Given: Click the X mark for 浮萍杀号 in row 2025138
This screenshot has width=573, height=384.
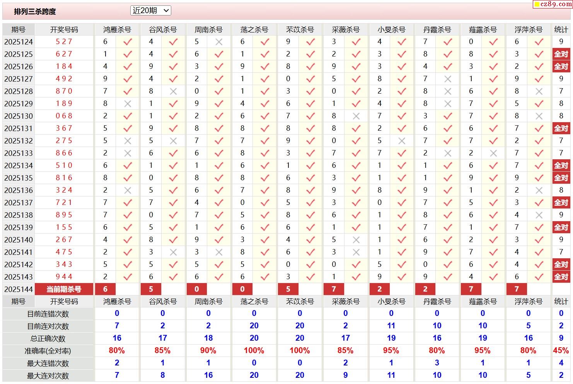Looking at the screenshot, I should (x=539, y=215).
